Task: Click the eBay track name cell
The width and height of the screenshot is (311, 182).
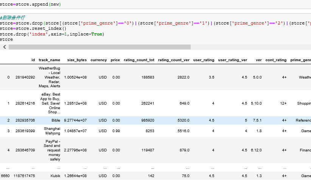Action: [50, 103]
